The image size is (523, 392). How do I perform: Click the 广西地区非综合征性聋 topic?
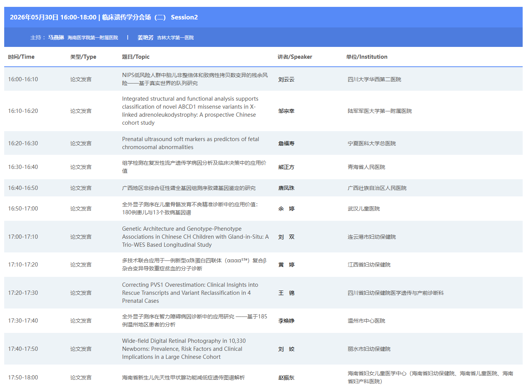click(x=189, y=188)
